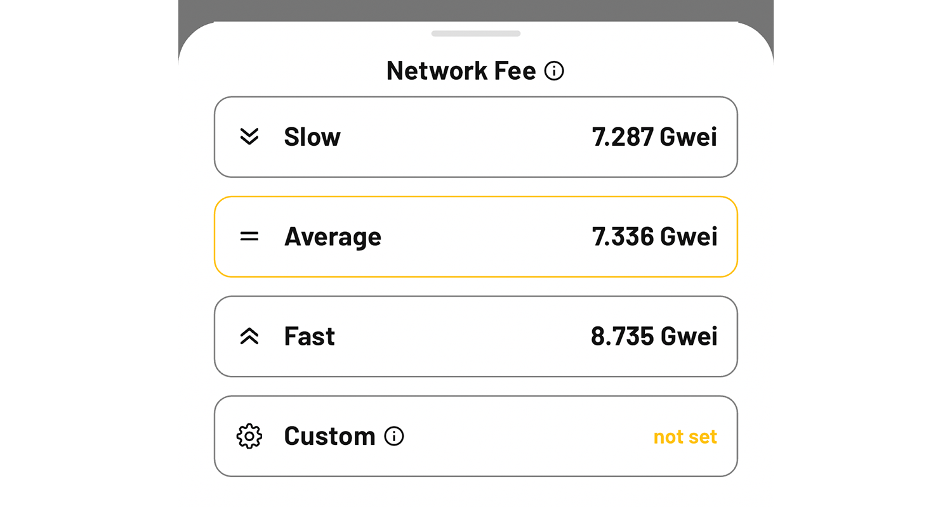Click the equals sign Average icon

tap(249, 236)
